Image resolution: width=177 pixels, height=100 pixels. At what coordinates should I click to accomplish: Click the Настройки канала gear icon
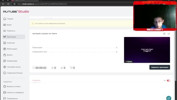click(x=5, y=67)
